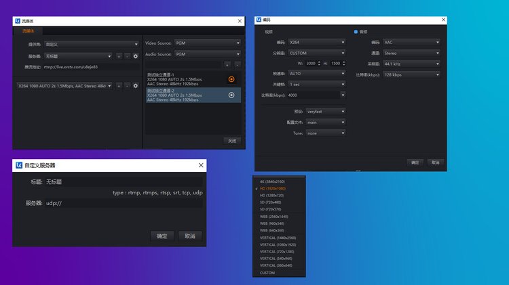
Task: Remove the server using the minus icon
Action: tap(127, 56)
